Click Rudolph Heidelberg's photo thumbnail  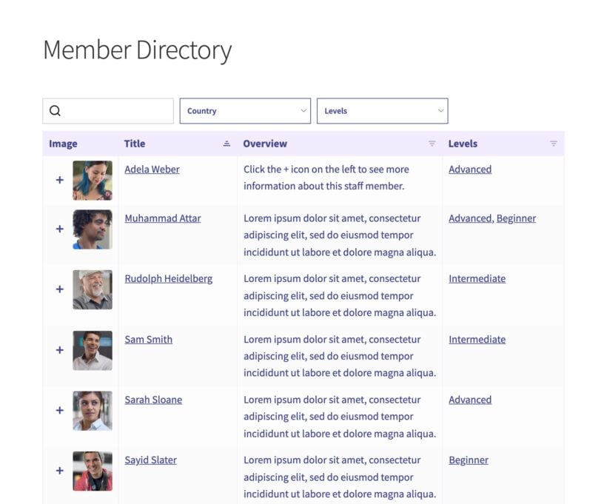tap(93, 289)
